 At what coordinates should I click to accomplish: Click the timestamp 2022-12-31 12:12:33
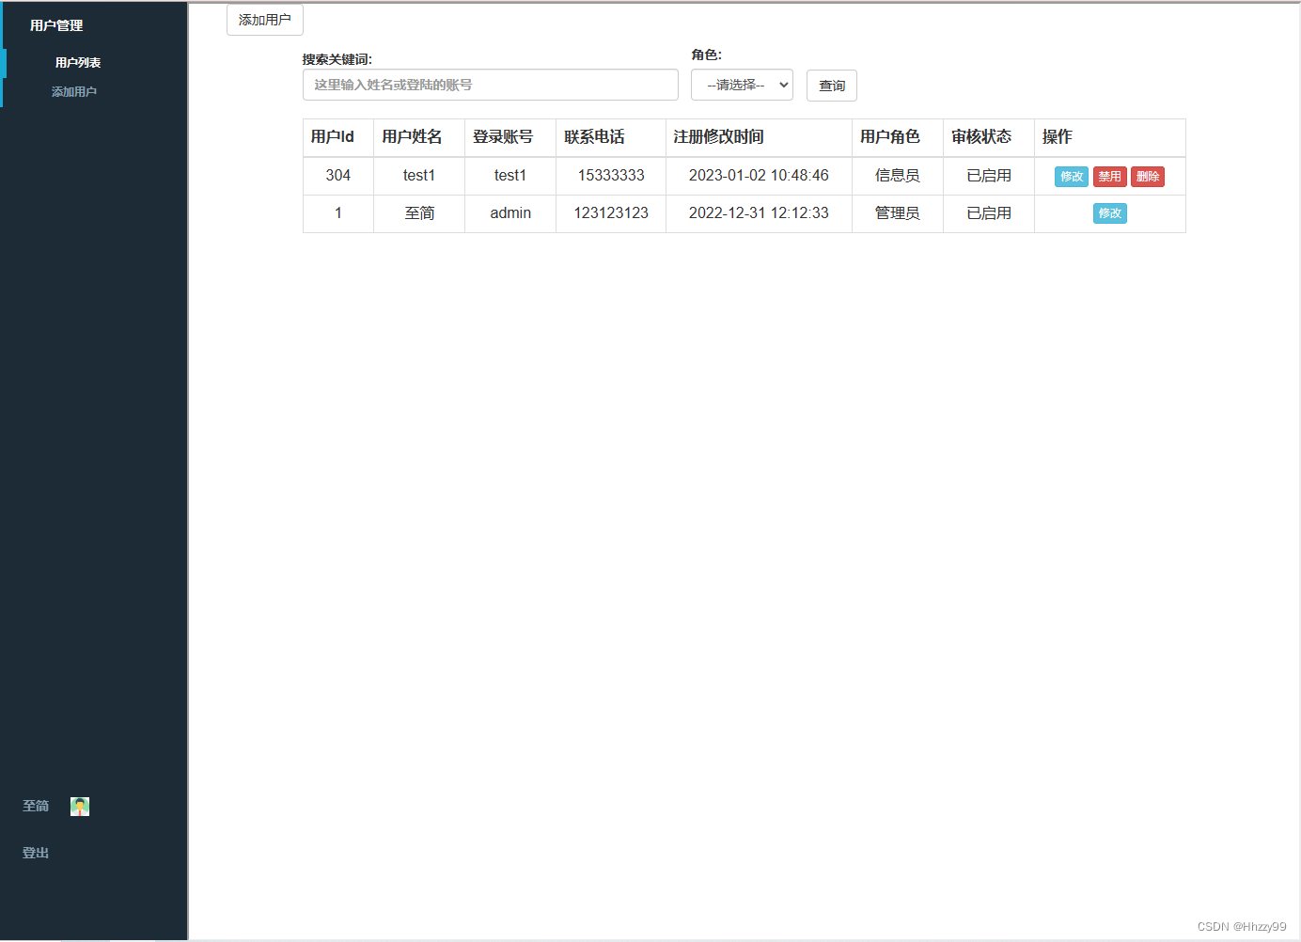tap(759, 213)
